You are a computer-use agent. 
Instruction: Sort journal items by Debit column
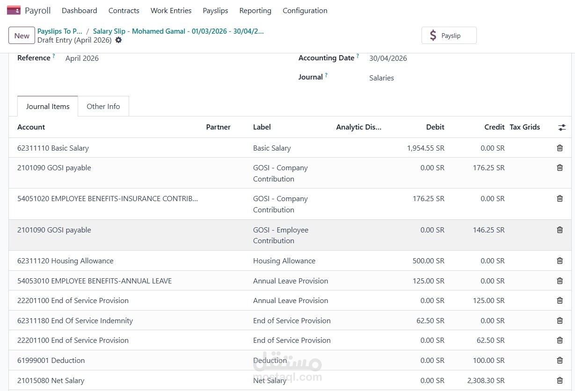coord(435,127)
